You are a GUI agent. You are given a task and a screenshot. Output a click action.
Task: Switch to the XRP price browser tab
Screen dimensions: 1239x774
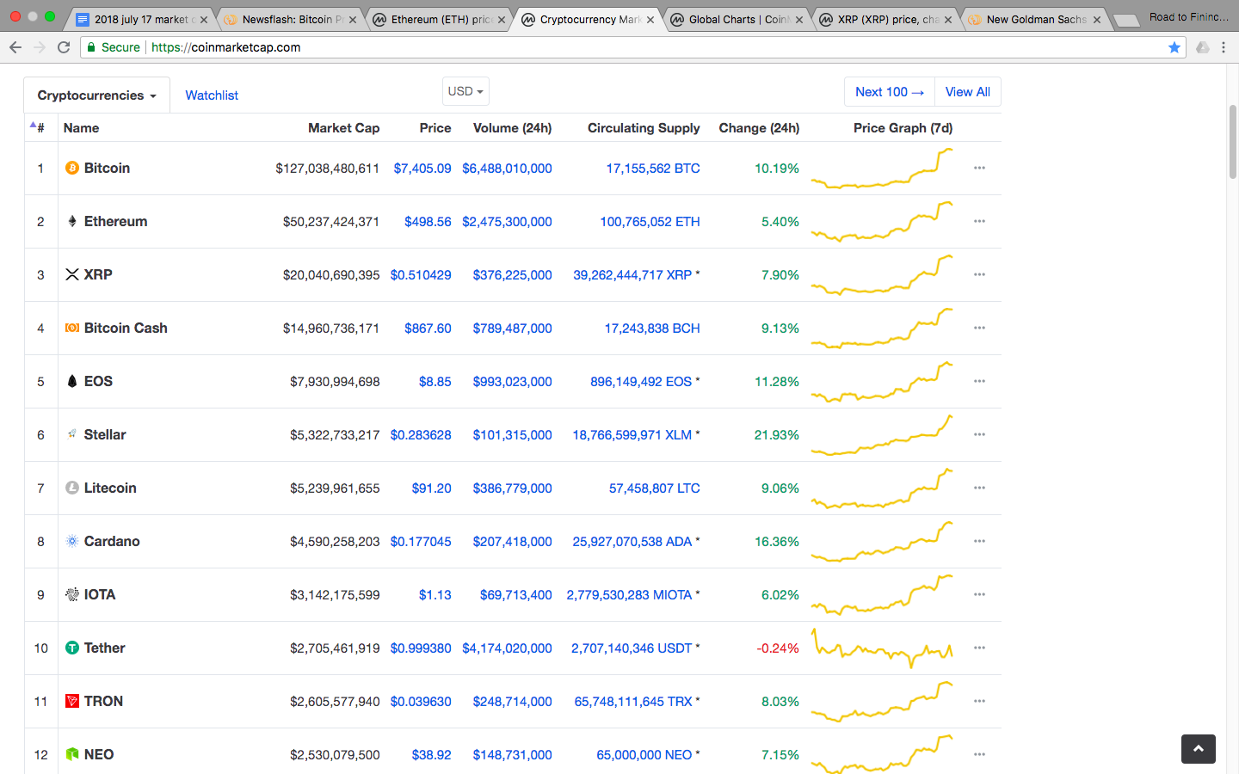887,19
